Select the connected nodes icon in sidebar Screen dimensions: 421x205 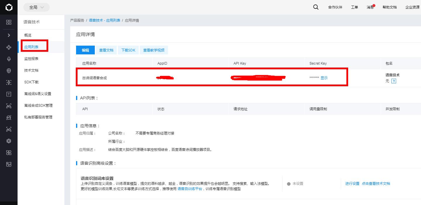click(x=9, y=47)
